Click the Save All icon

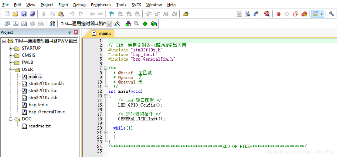point(32,14)
